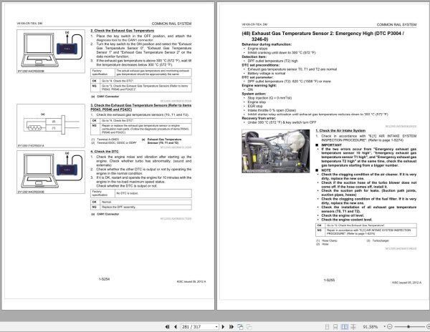Click 'Behaviour during malfunction:' text
The width and height of the screenshot is (430, 332).
[x=267, y=44]
